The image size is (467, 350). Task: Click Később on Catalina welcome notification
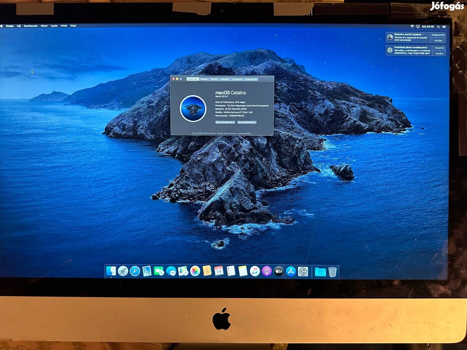tap(438, 41)
